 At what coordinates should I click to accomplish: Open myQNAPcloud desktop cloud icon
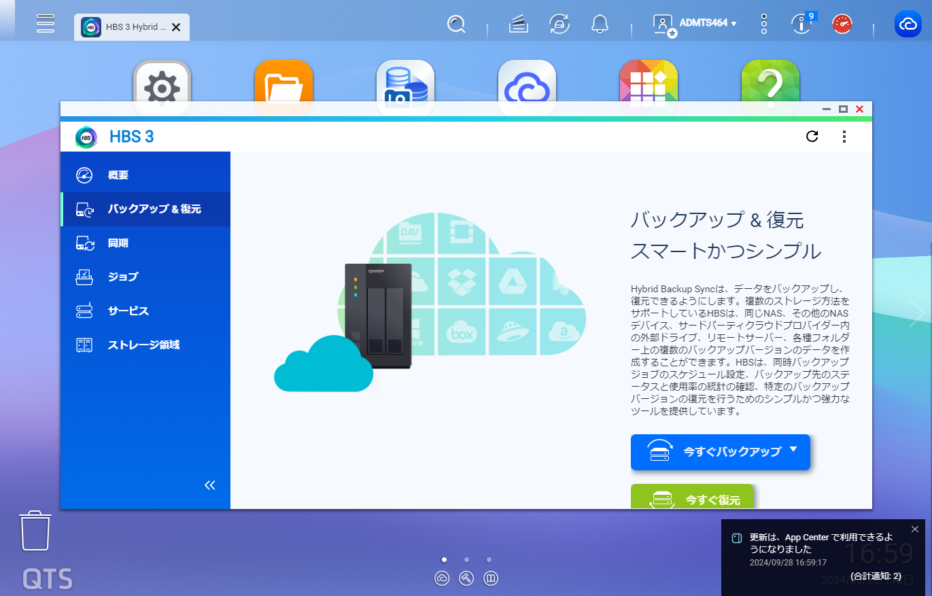click(x=527, y=82)
